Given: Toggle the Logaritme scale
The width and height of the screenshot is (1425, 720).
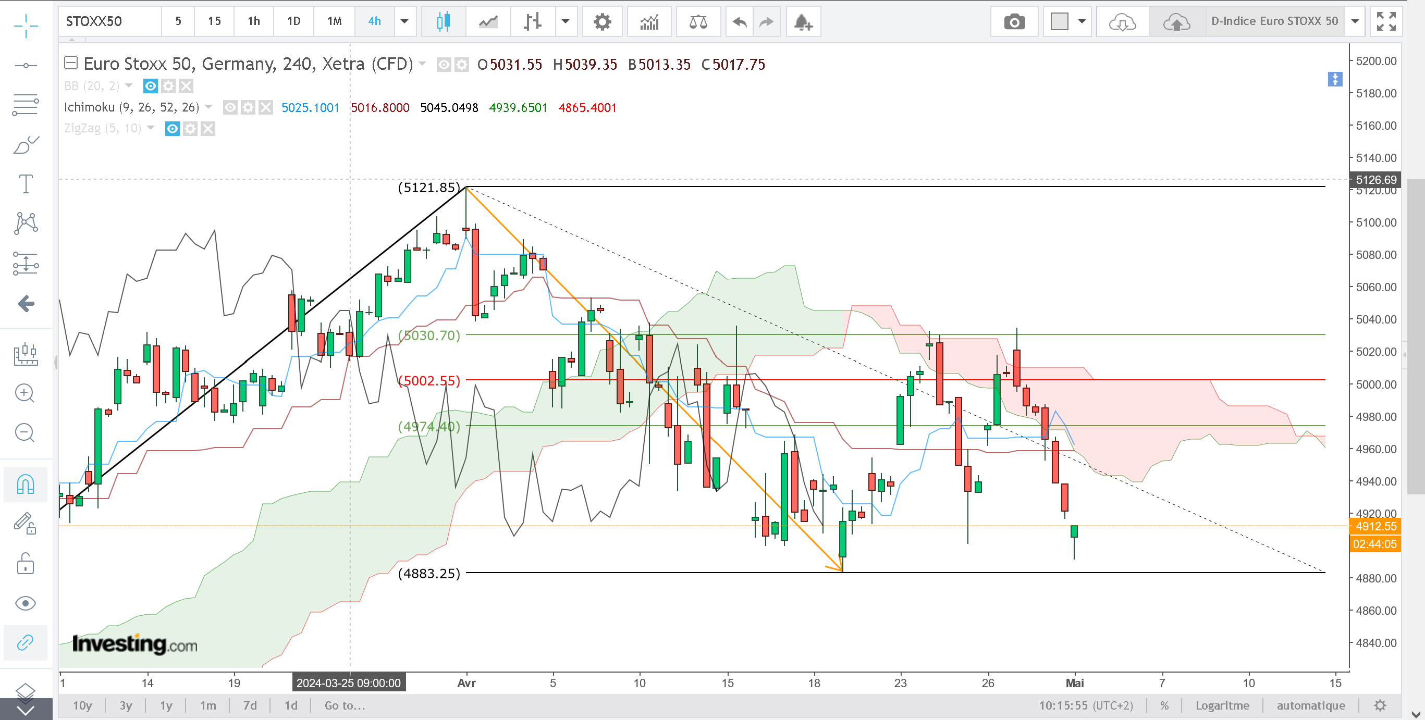Looking at the screenshot, I should click(x=1222, y=705).
